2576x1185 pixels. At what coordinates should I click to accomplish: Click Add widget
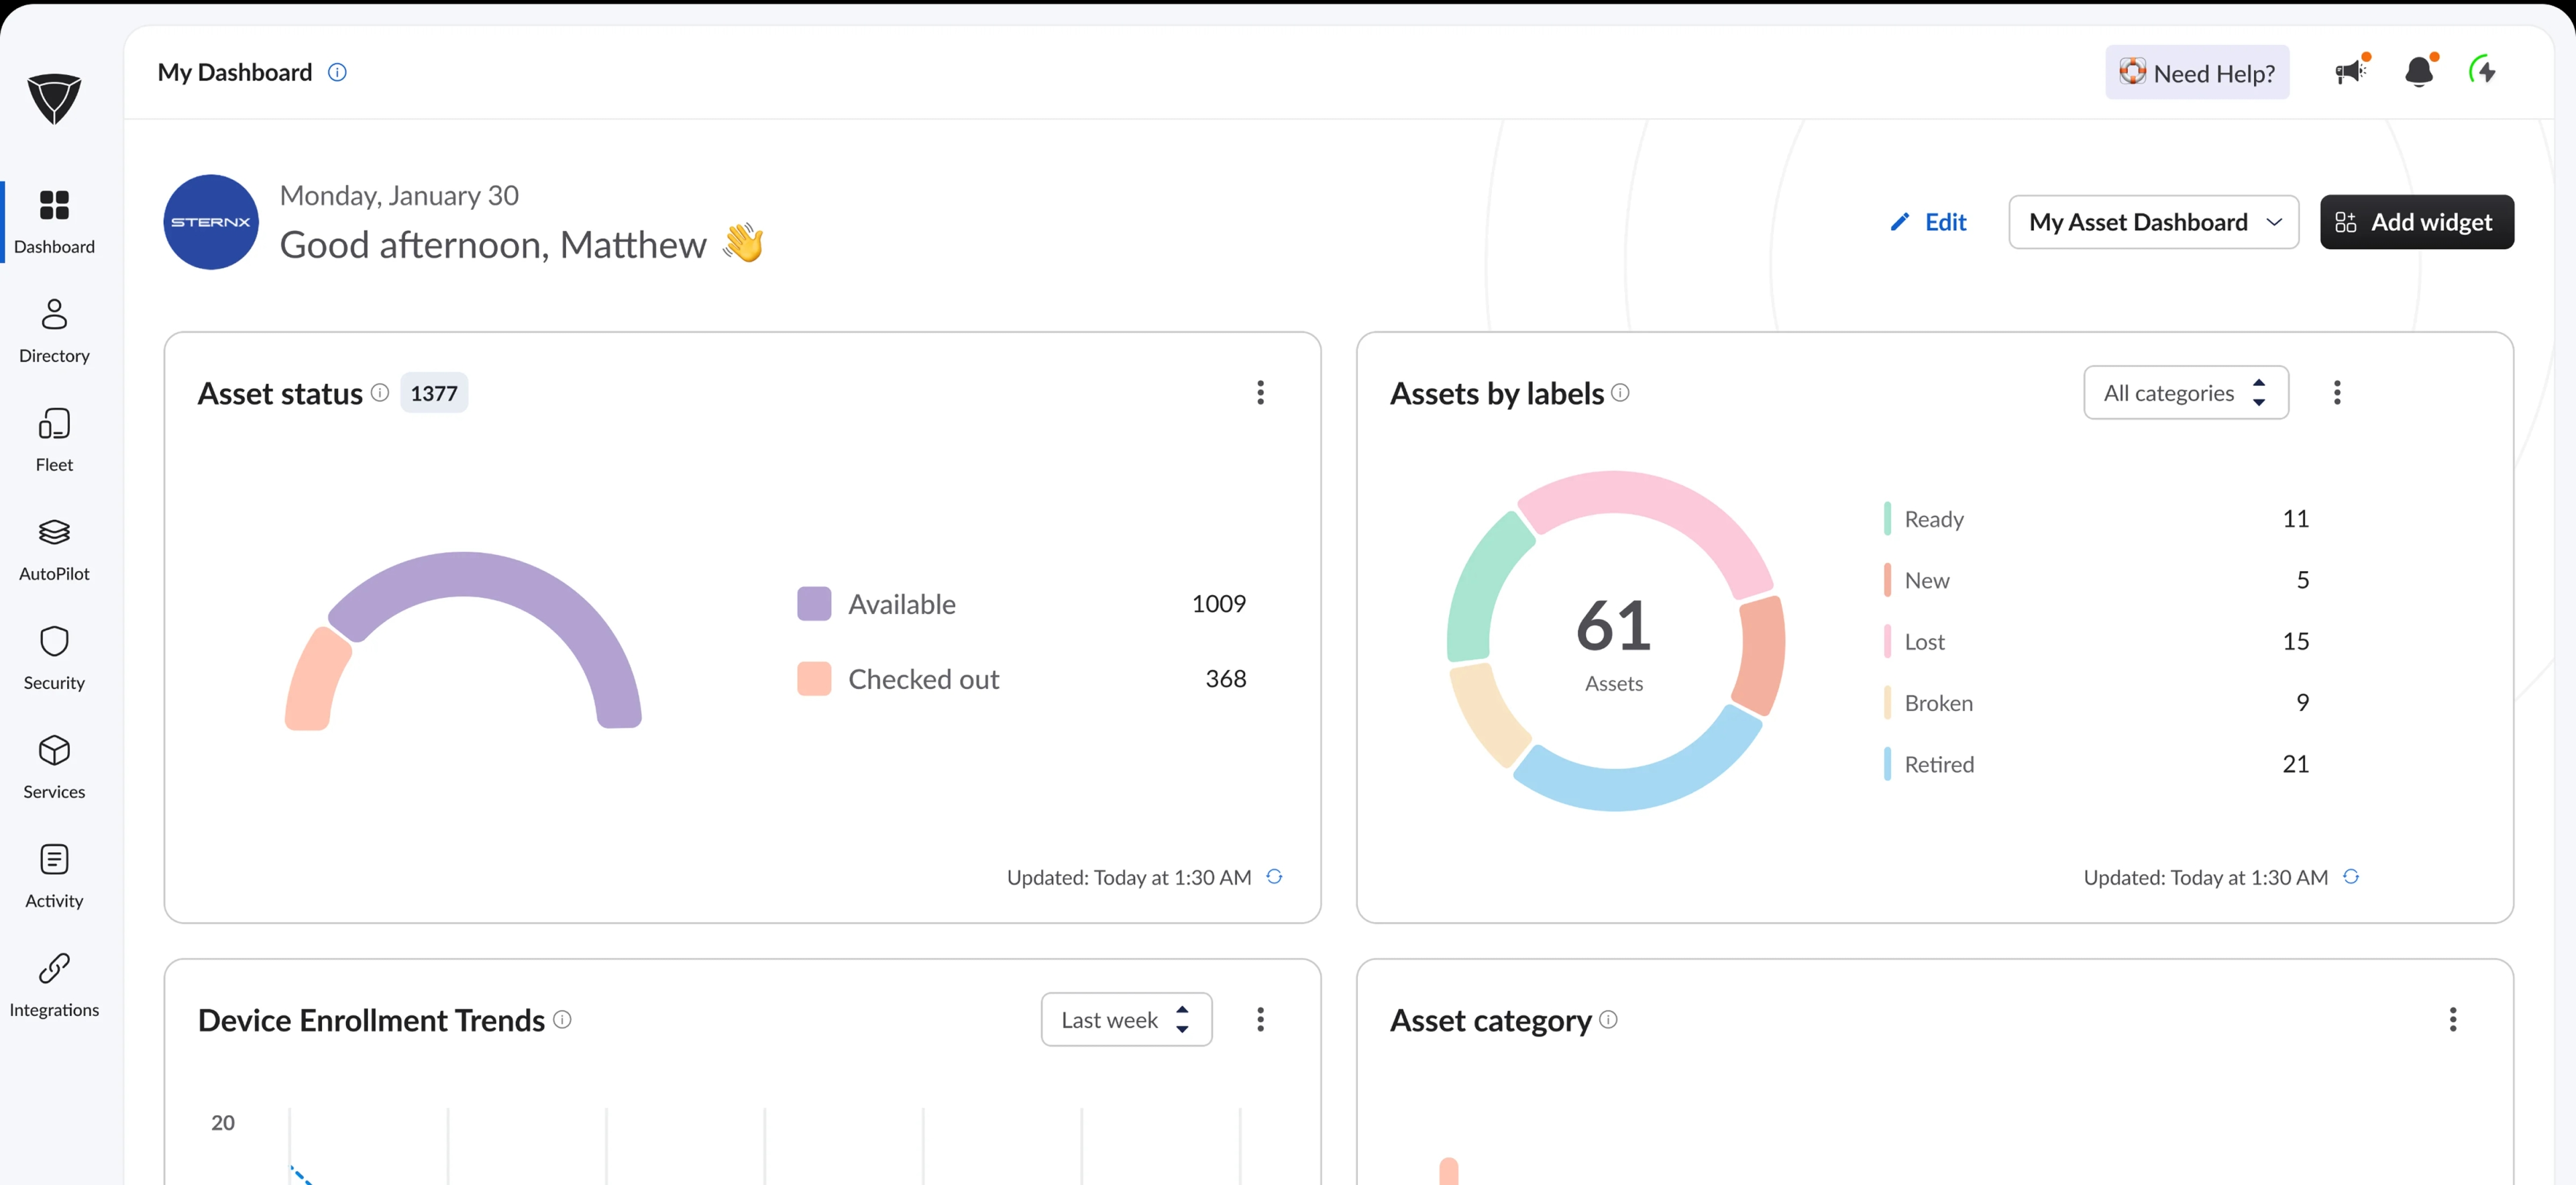pos(2417,222)
